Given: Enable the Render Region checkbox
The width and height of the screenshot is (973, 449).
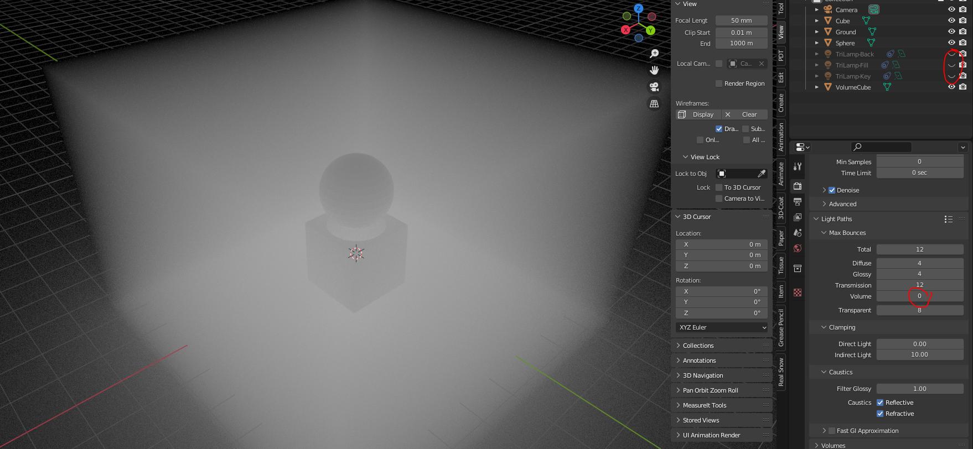Looking at the screenshot, I should coord(719,83).
